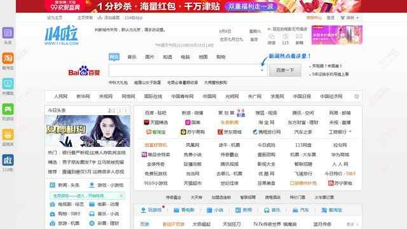Click the 百度一下 search button
The width and height of the screenshot is (407, 229).
(x=285, y=71)
